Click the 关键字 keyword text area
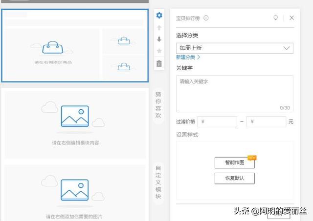 [x=234, y=93]
